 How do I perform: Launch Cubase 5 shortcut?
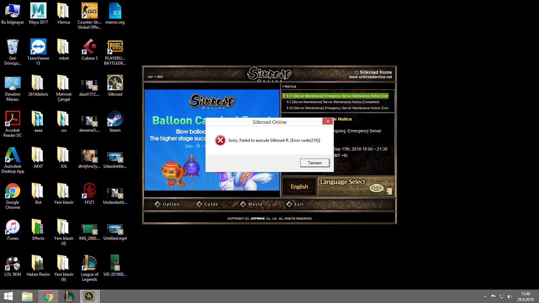[x=90, y=49]
